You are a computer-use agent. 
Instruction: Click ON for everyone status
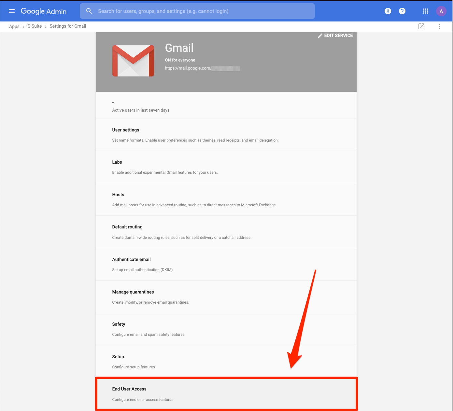pyautogui.click(x=180, y=60)
